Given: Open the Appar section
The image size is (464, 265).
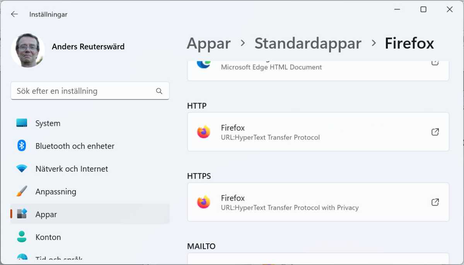Looking at the screenshot, I should tap(46, 214).
